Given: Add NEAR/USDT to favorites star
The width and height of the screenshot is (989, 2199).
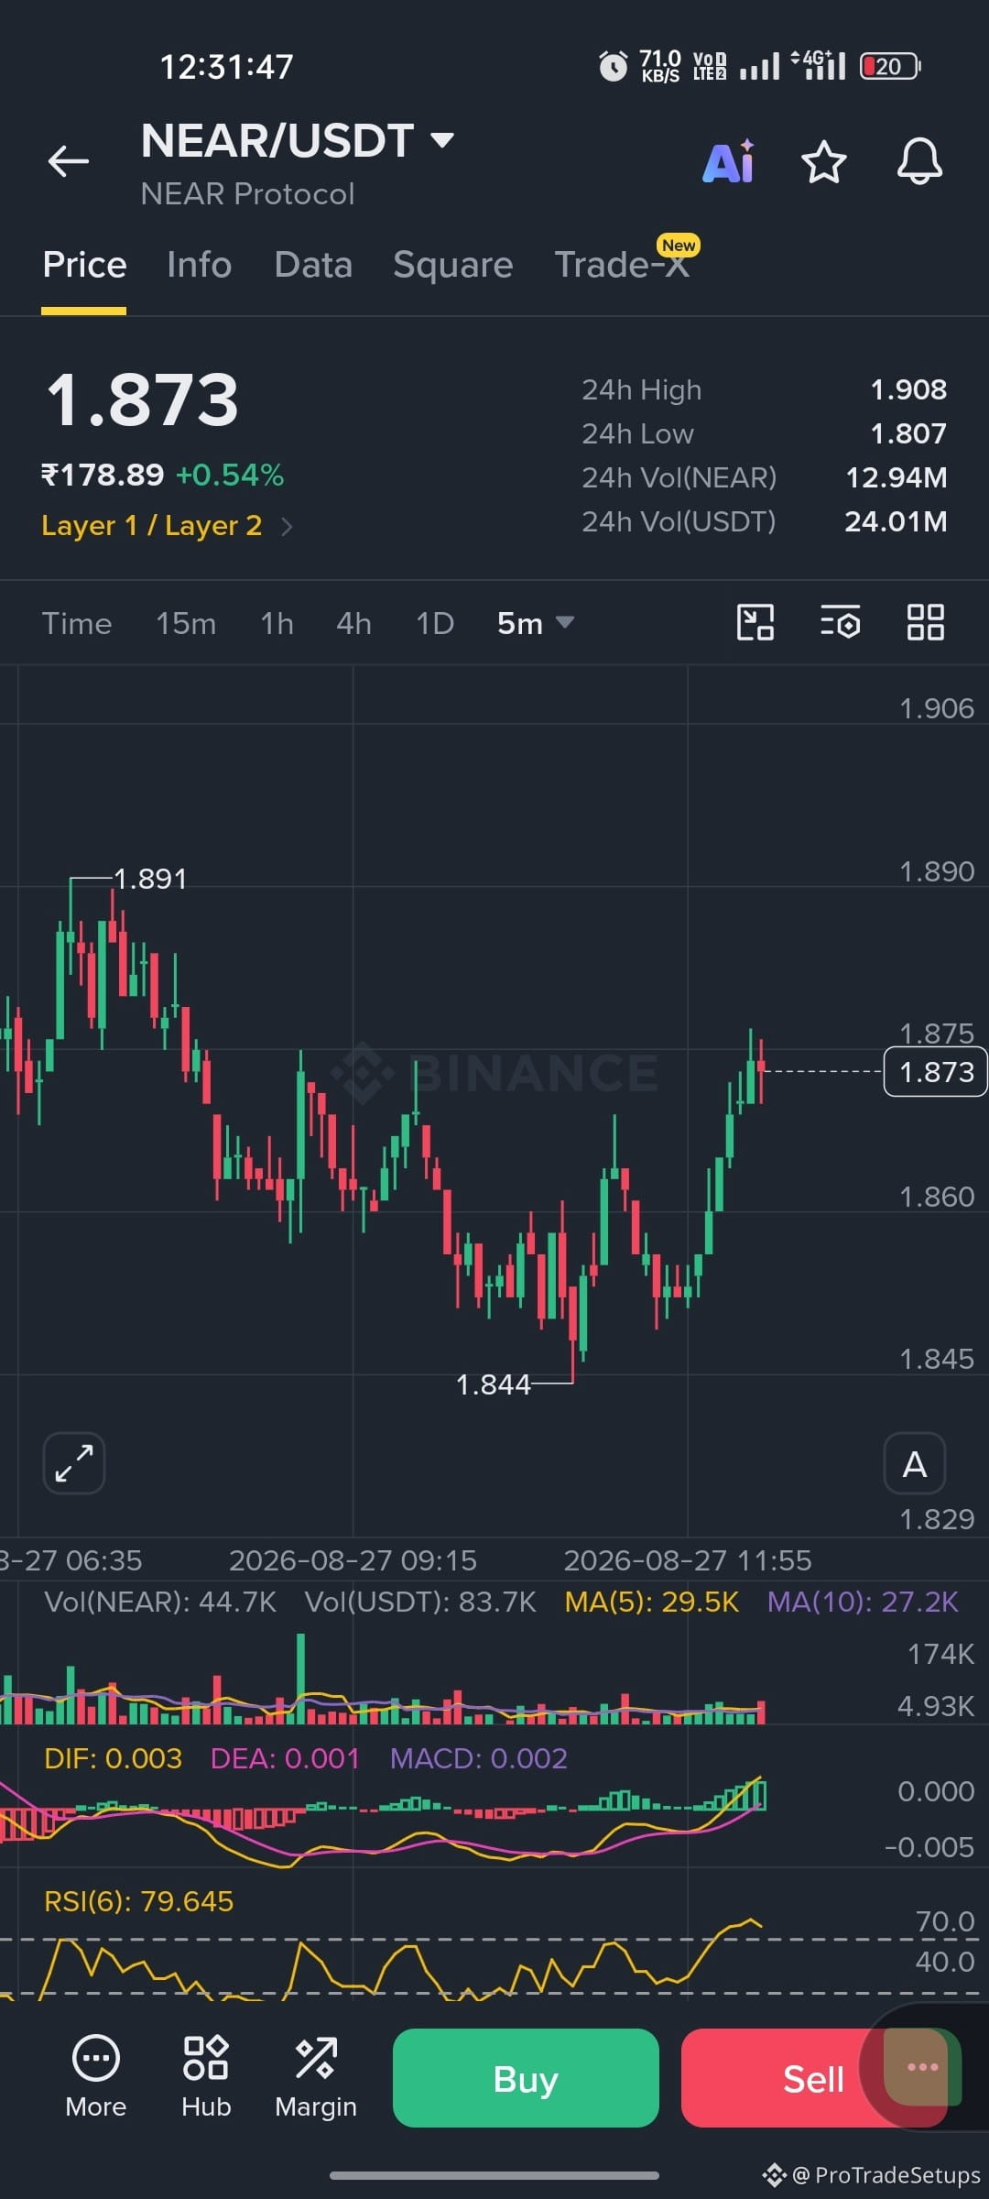Looking at the screenshot, I should click(824, 162).
